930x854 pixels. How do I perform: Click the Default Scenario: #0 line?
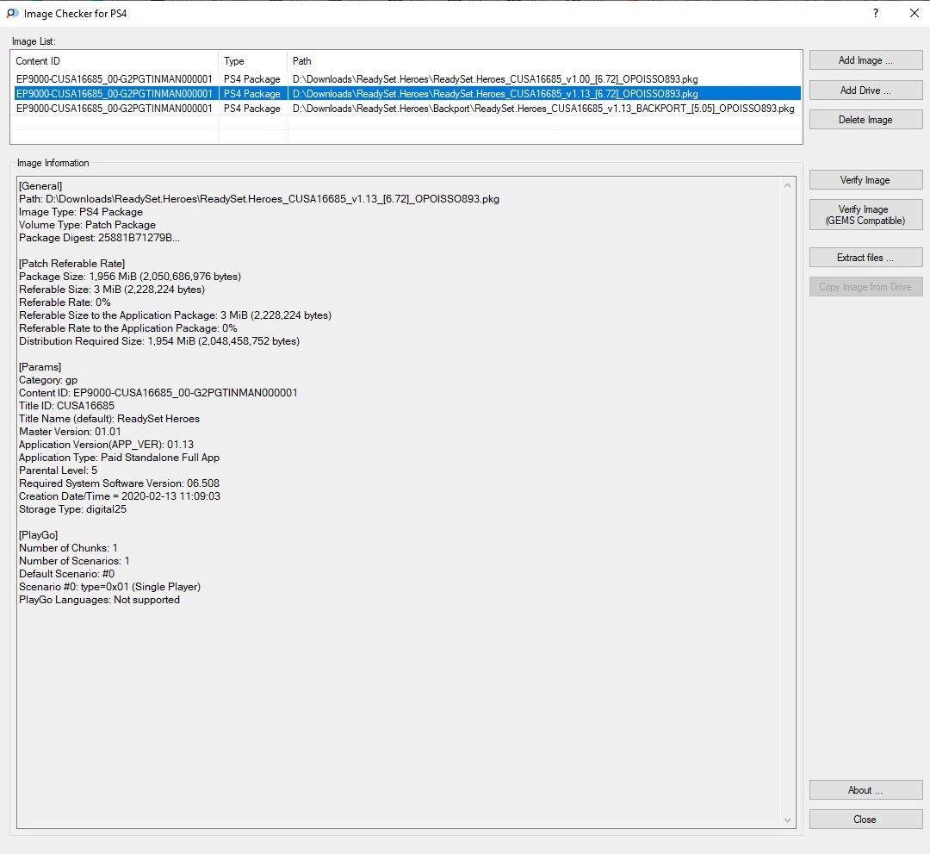[x=66, y=574]
